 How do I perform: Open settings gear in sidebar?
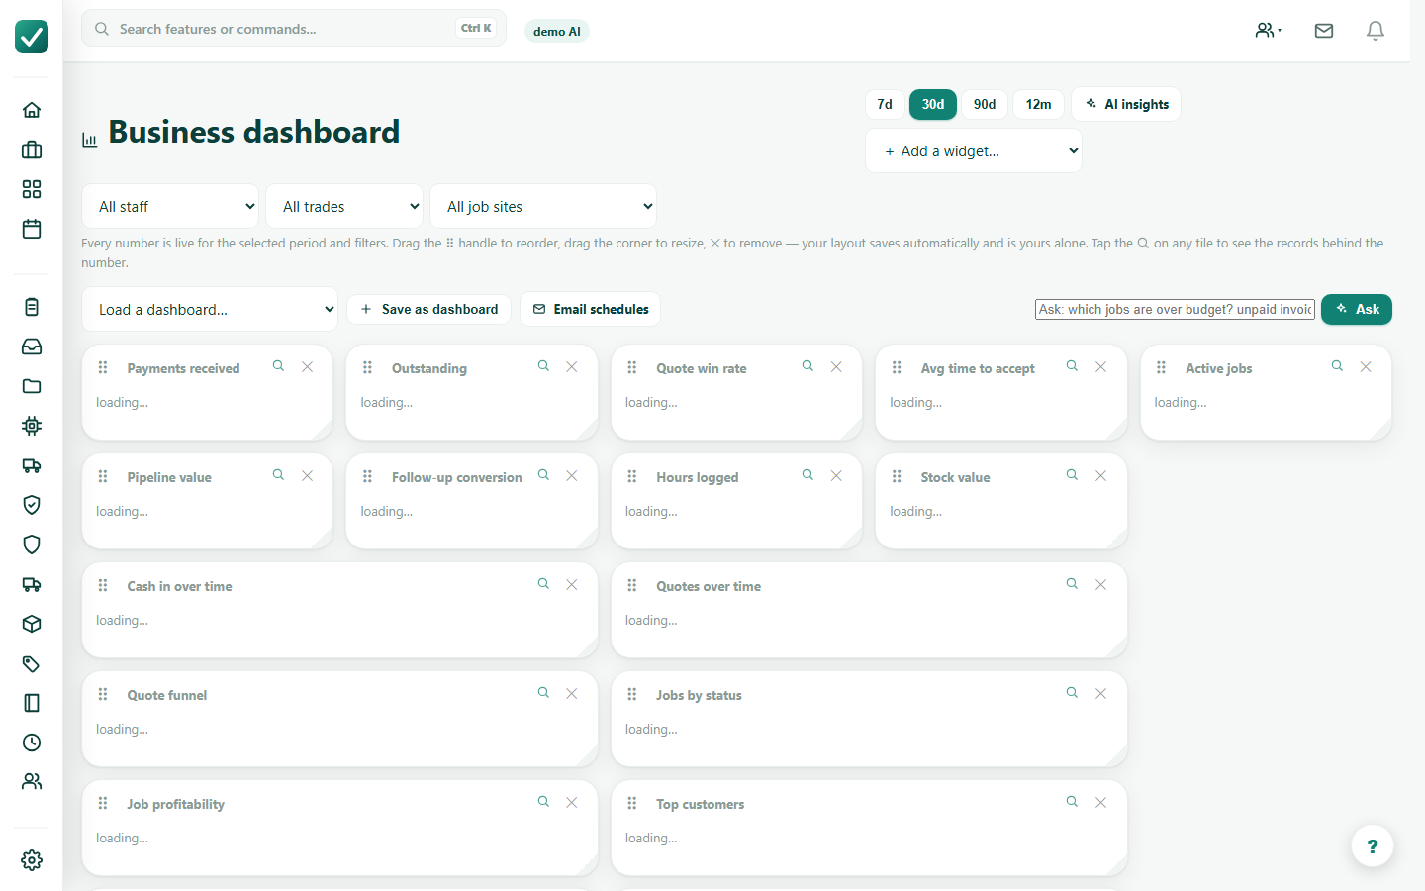tap(32, 859)
